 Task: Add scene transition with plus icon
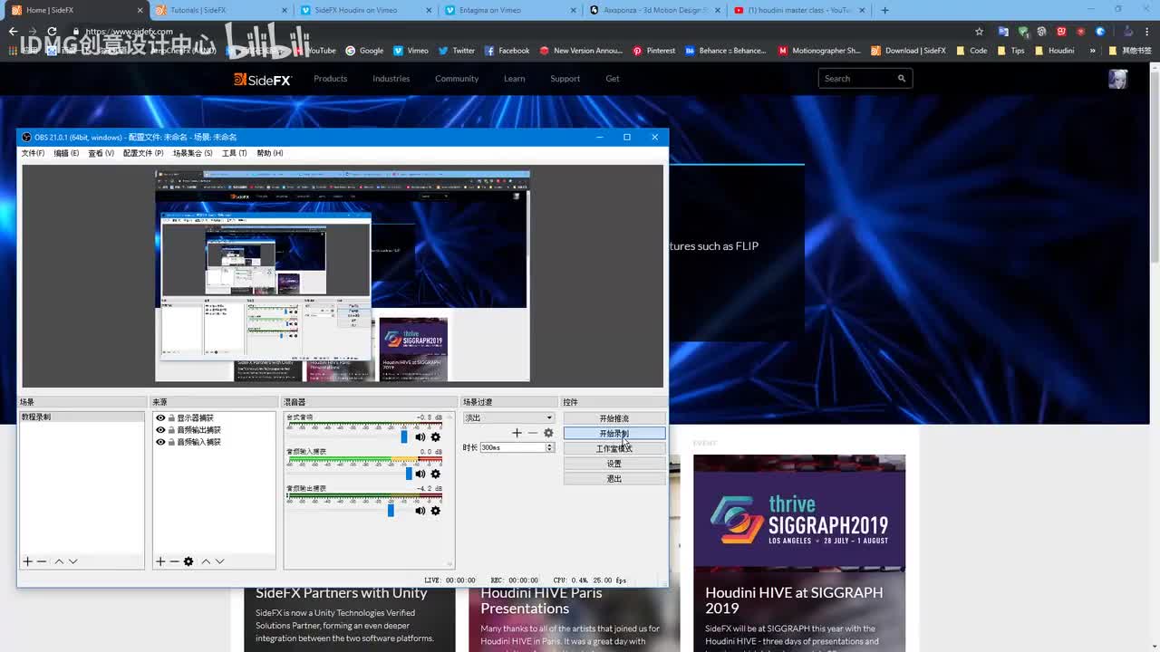pos(517,433)
